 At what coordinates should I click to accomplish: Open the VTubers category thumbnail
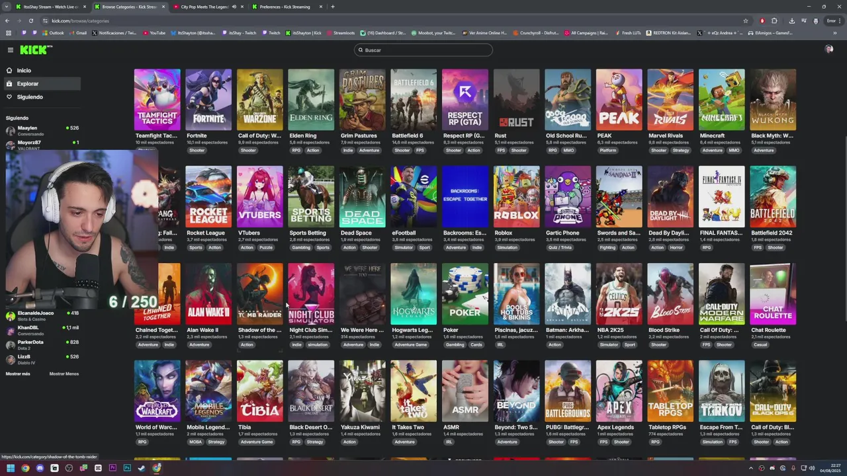(259, 196)
